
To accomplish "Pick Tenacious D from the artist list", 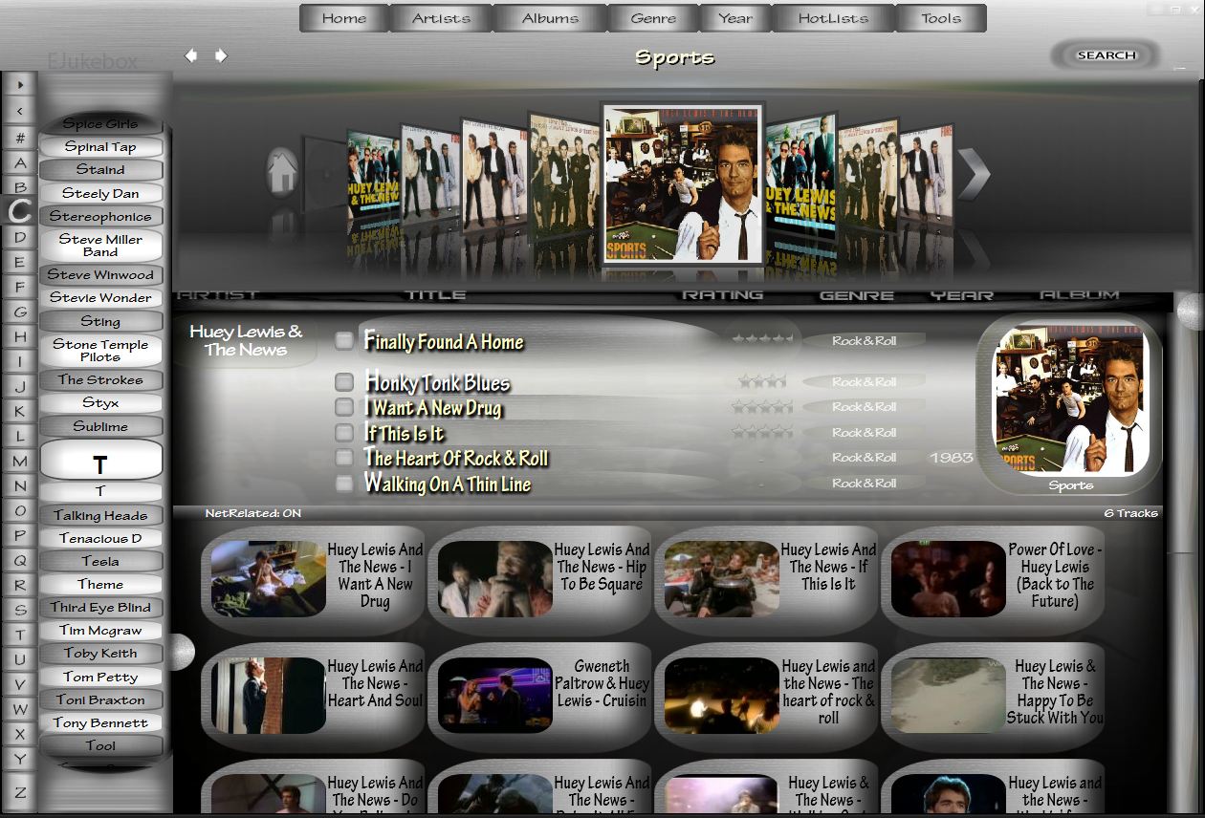I will [100, 538].
